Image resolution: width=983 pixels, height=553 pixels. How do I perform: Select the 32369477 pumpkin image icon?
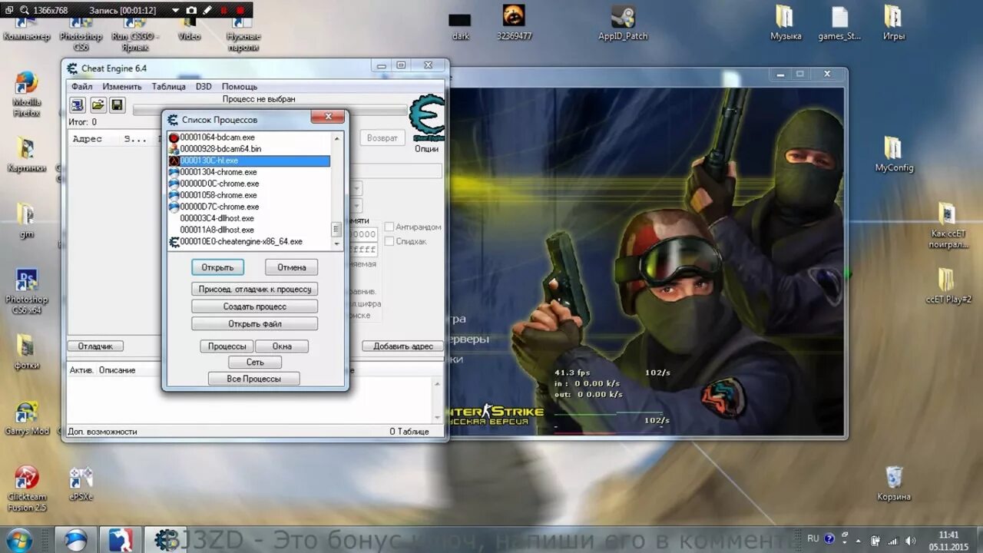coord(514,22)
